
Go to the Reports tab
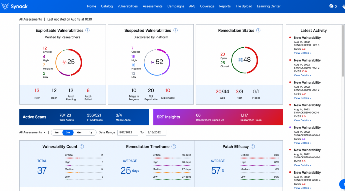225,6
